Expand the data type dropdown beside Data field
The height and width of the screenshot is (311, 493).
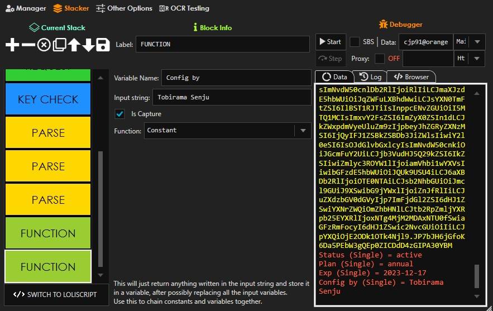[x=476, y=42]
